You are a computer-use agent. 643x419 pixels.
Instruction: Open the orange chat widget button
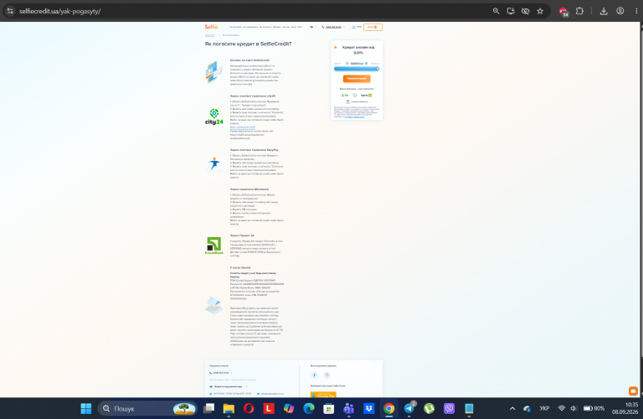pyautogui.click(x=633, y=391)
